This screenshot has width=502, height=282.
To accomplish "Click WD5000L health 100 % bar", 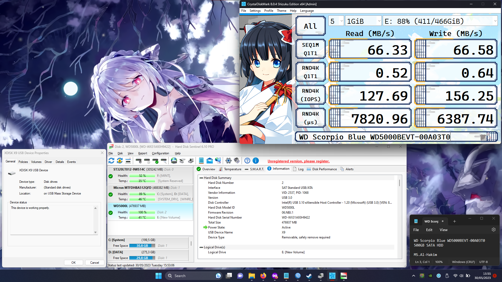I will 142,212.
